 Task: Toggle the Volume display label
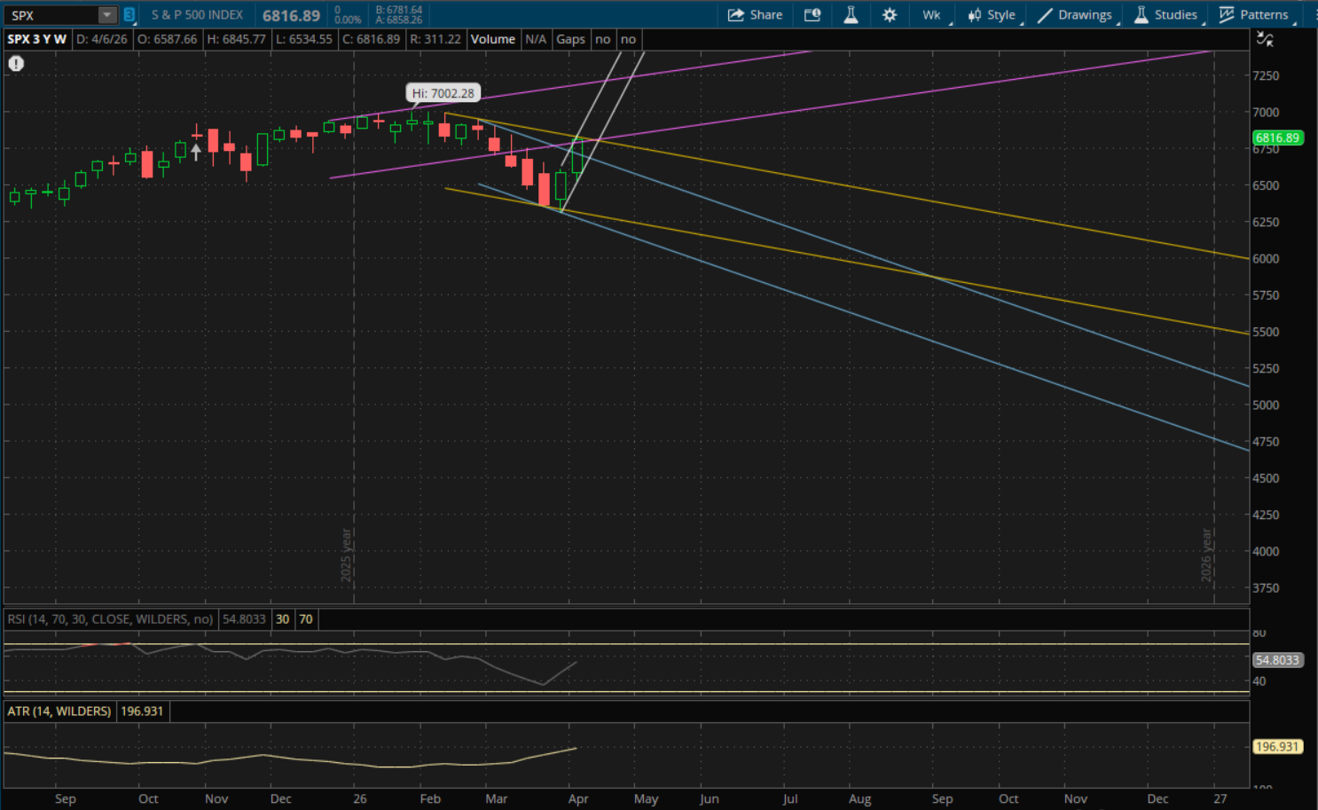coord(492,39)
